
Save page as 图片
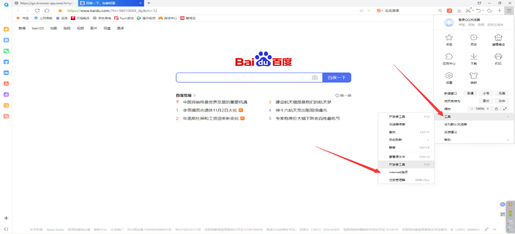486,101
